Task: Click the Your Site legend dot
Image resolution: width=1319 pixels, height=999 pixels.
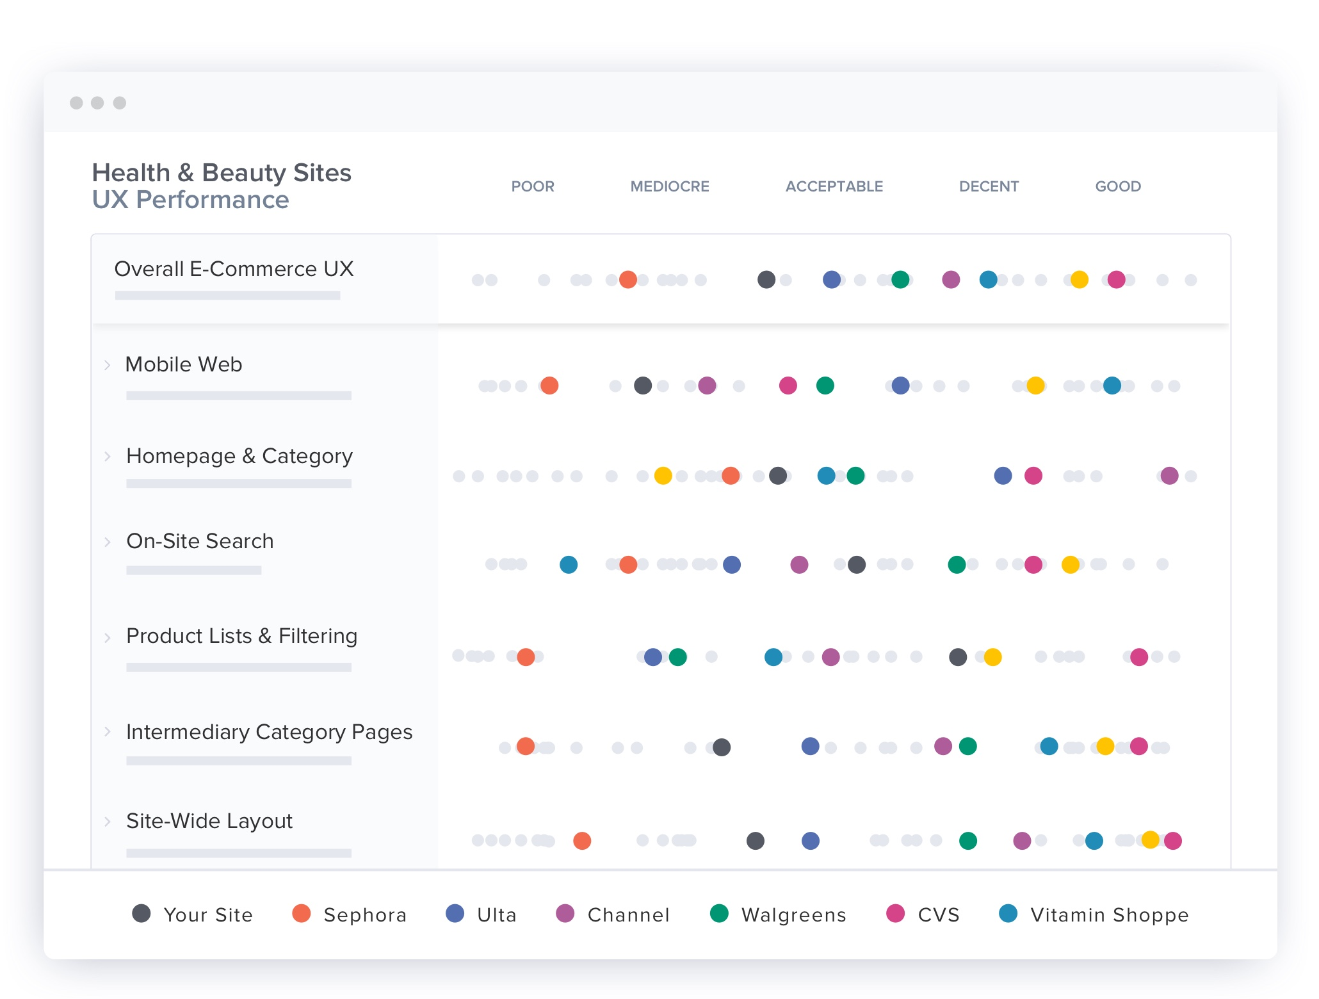Action: coord(141,914)
